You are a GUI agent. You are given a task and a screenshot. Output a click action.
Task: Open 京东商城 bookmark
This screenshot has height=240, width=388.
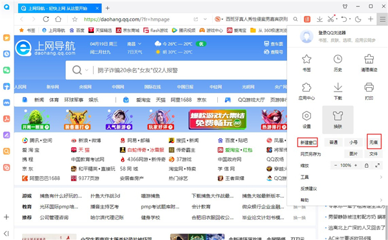click(x=127, y=30)
